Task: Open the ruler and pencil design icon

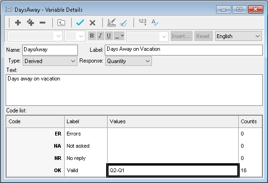Action: (111, 23)
